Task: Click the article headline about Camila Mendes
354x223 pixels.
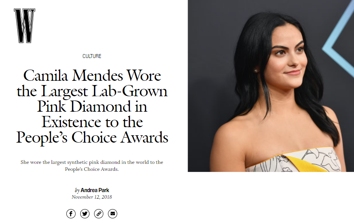Action: point(92,107)
